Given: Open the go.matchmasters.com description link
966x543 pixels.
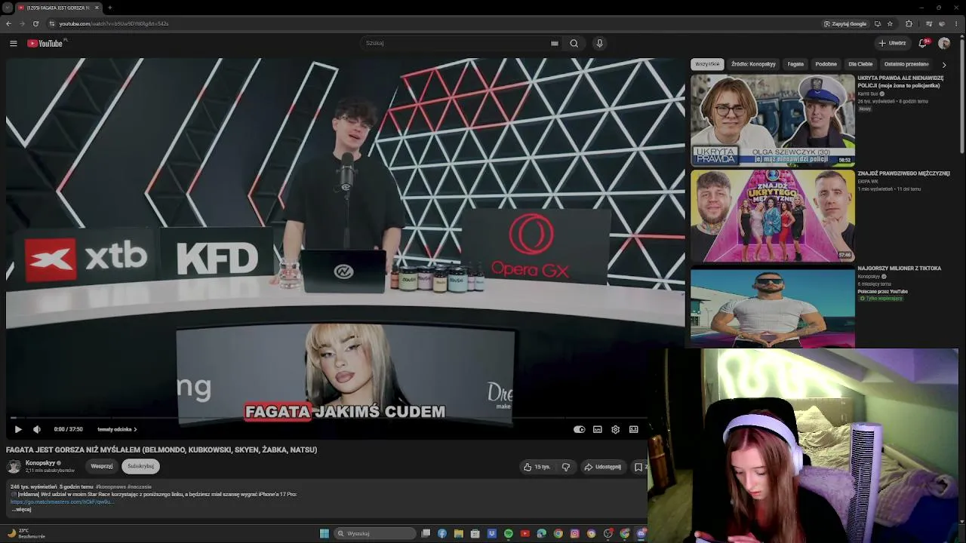Looking at the screenshot, I should [x=62, y=502].
